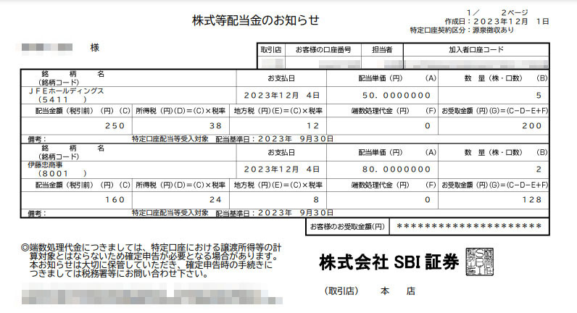Click the masked お客様のお受取金額 asterisk field
Image resolution: width=577 pixels, height=313 pixels.
pyautogui.click(x=470, y=227)
